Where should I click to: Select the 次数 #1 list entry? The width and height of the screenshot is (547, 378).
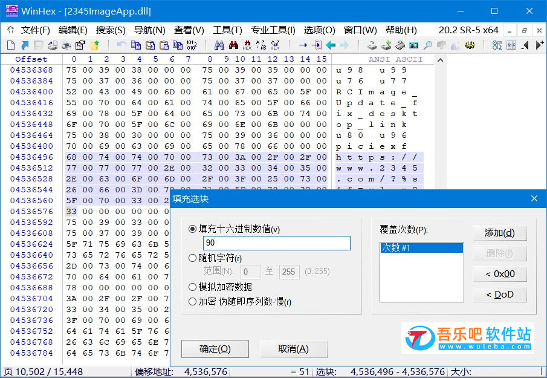[422, 248]
